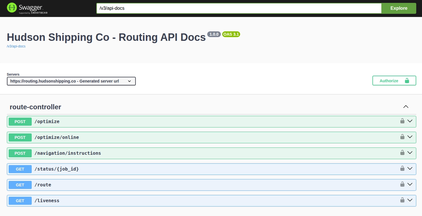422x216 pixels.
Task: Click the lock icon on /optimize/online
Action: pos(402,137)
